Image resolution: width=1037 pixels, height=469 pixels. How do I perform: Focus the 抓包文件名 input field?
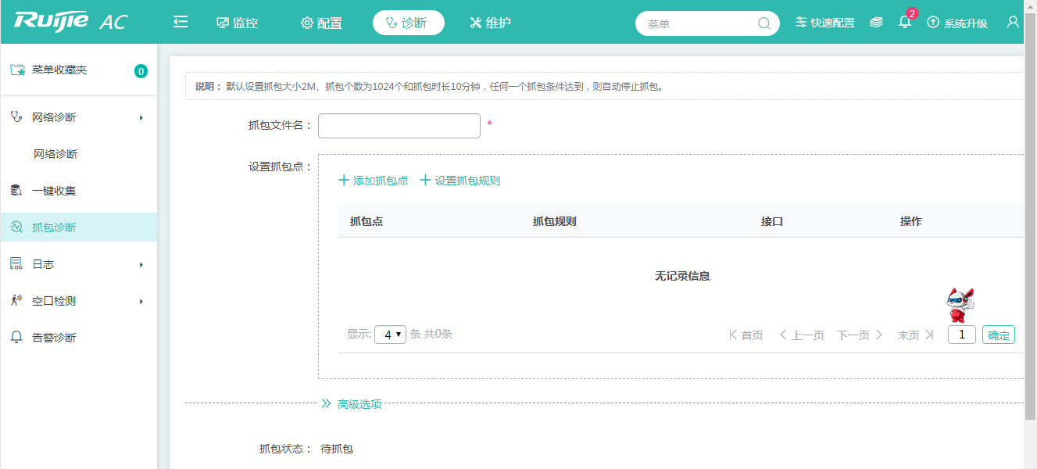pyautogui.click(x=399, y=126)
